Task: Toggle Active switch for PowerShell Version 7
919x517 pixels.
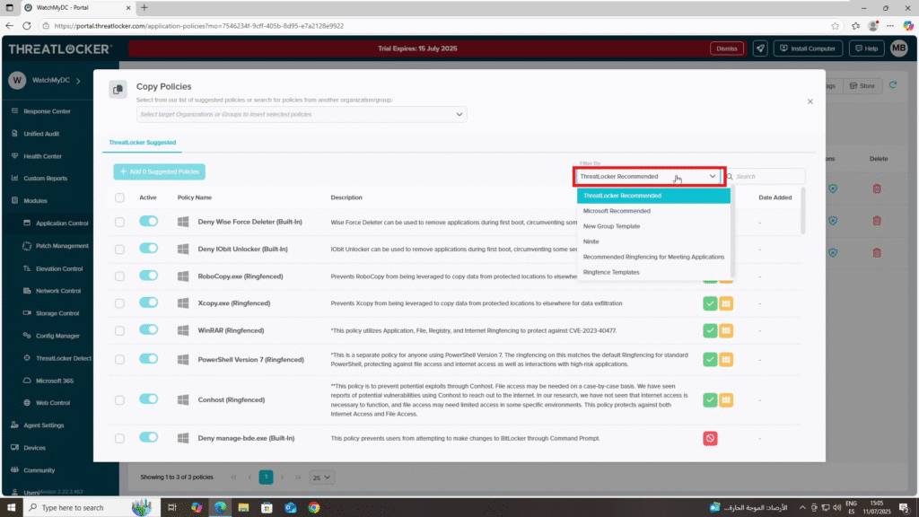Action: tap(149, 359)
